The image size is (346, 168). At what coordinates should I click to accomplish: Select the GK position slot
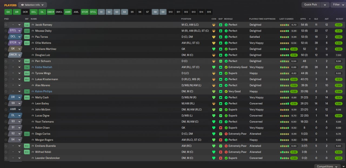[x=8, y=12]
